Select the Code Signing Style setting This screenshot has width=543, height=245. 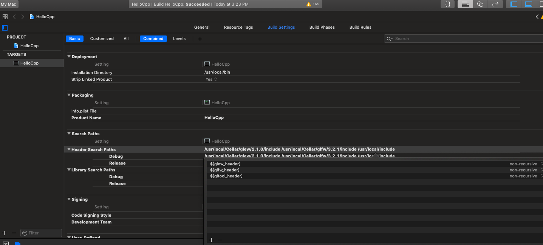[91, 215]
